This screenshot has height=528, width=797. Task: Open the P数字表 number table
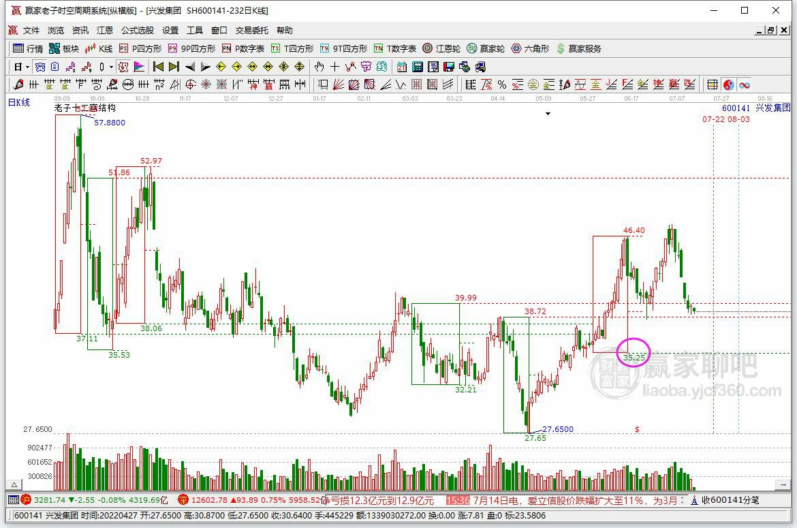243,48
